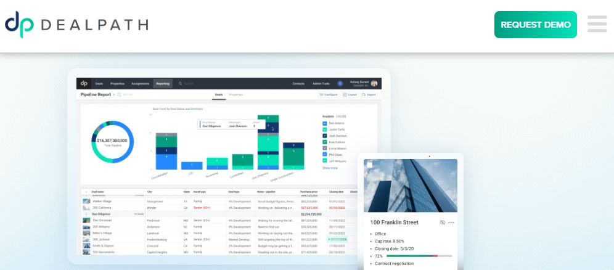Toggle the Justin Carla analyst checkbox
Screen dimensions: 614x270
(x=325, y=129)
